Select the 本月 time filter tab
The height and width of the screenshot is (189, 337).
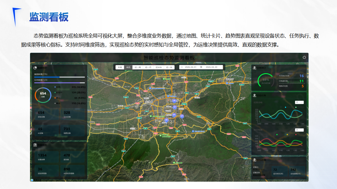(x=128, y=67)
